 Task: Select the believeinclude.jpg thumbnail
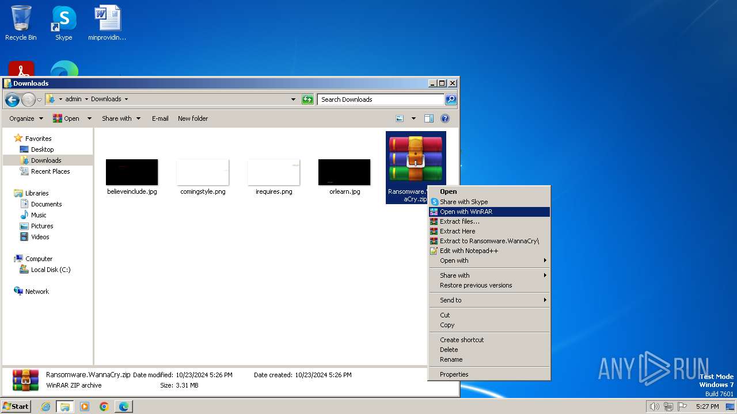point(132,172)
